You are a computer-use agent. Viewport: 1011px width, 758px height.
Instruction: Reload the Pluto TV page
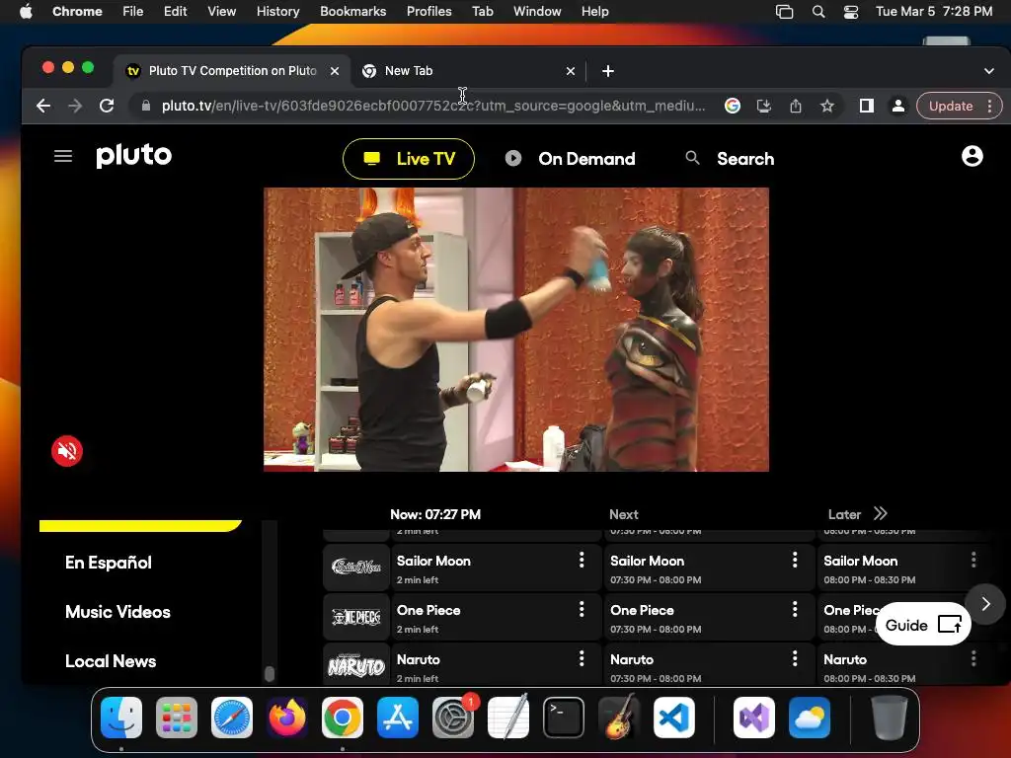tap(107, 106)
